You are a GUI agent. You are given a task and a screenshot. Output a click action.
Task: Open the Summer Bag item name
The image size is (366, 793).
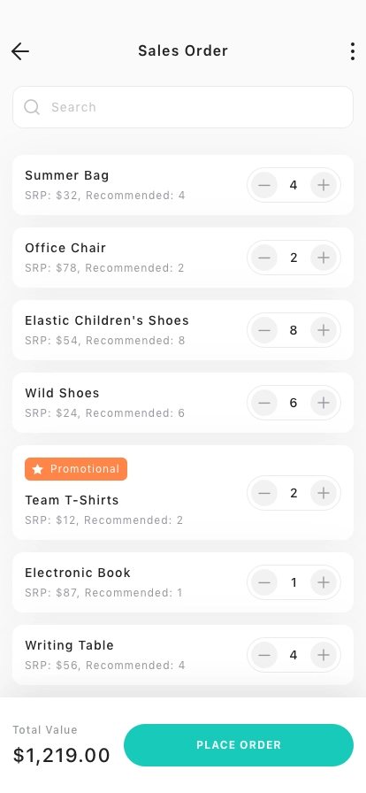tap(66, 175)
